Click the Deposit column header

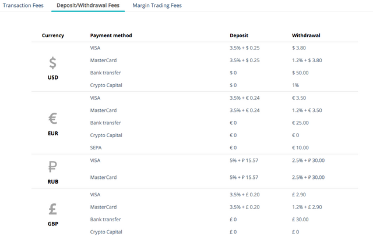click(x=239, y=35)
